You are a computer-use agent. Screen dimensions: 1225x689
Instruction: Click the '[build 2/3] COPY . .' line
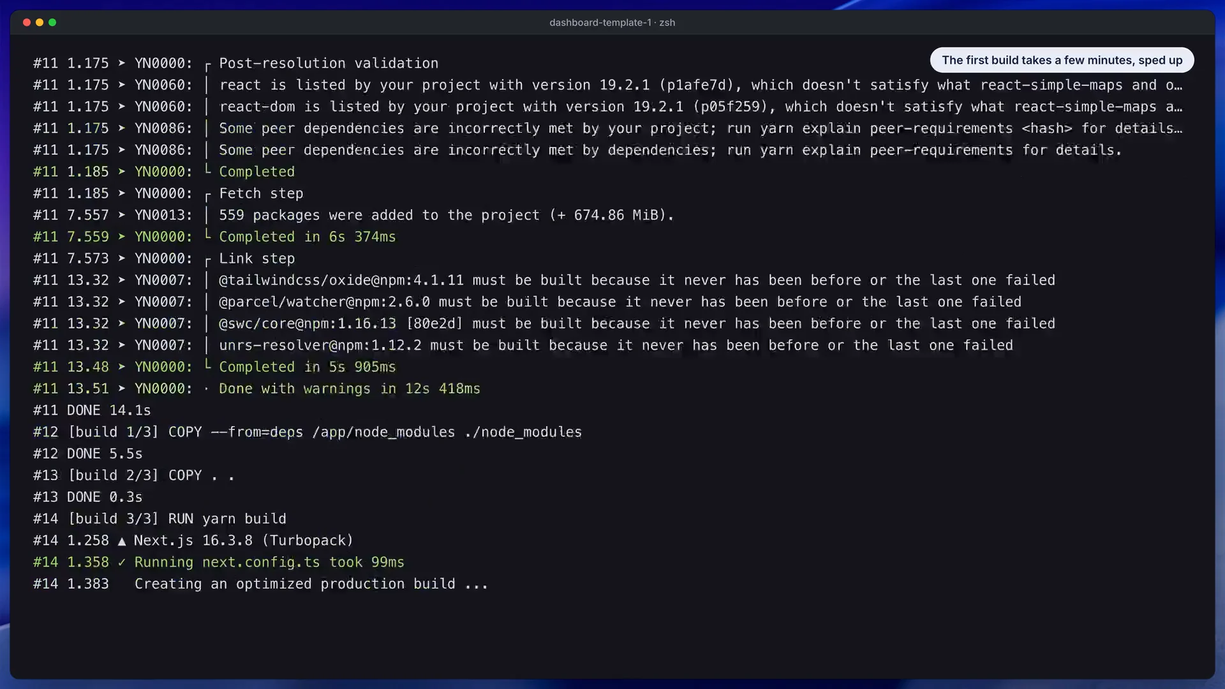[x=134, y=475]
